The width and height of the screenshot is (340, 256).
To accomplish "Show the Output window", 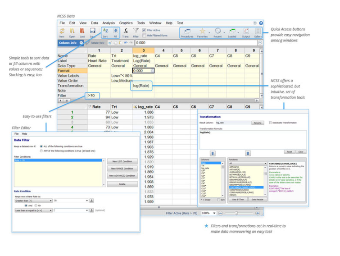I will pyautogui.click(x=246, y=32).
